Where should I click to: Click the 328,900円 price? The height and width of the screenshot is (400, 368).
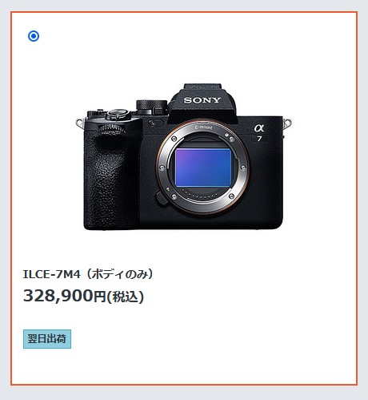[65, 296]
